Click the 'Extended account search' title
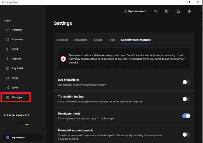The height and width of the screenshot is (143, 203). (x=75, y=131)
